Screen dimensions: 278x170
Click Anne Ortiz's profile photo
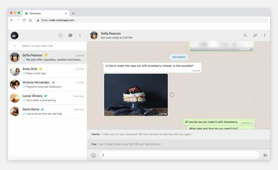[15, 71]
